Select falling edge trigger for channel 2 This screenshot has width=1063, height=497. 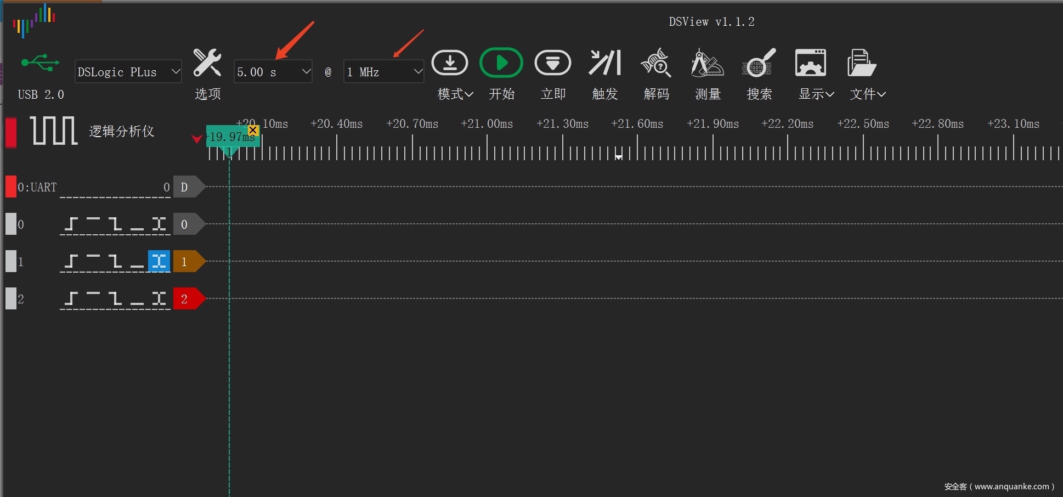pyautogui.click(x=115, y=298)
